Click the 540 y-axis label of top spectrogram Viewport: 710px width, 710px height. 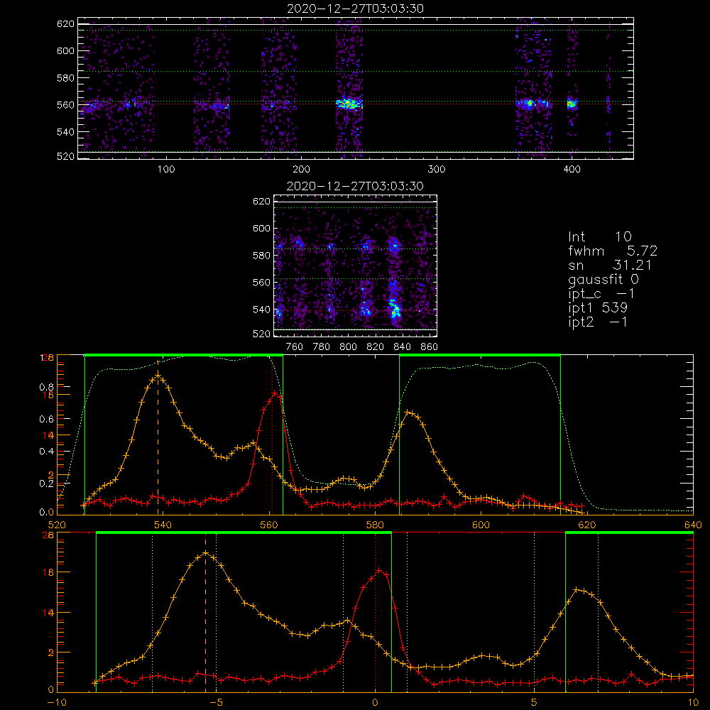click(x=65, y=132)
